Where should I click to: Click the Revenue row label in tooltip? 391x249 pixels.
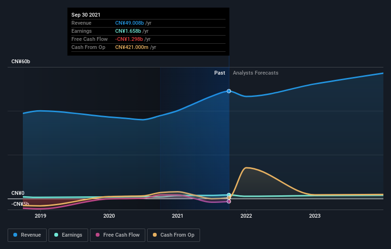[x=81, y=23]
